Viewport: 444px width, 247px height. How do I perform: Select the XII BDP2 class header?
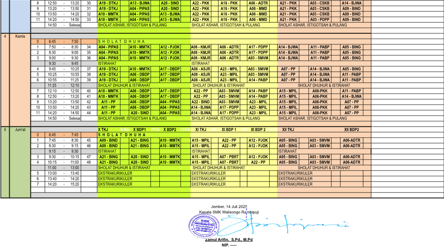pos(352,130)
